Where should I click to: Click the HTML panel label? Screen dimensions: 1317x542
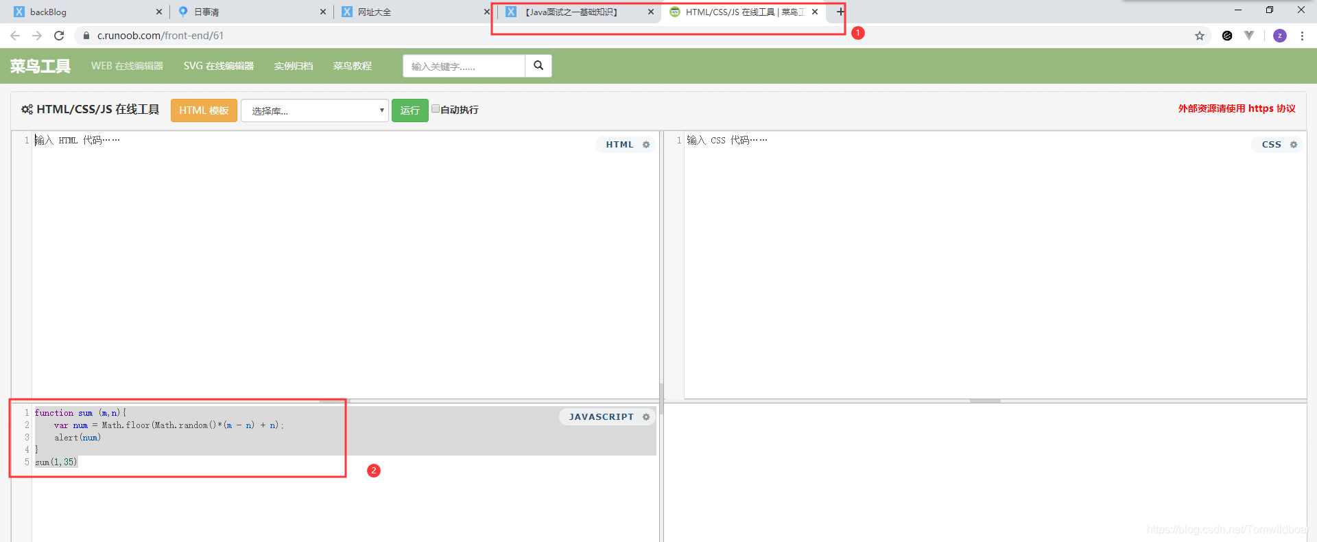pos(619,145)
